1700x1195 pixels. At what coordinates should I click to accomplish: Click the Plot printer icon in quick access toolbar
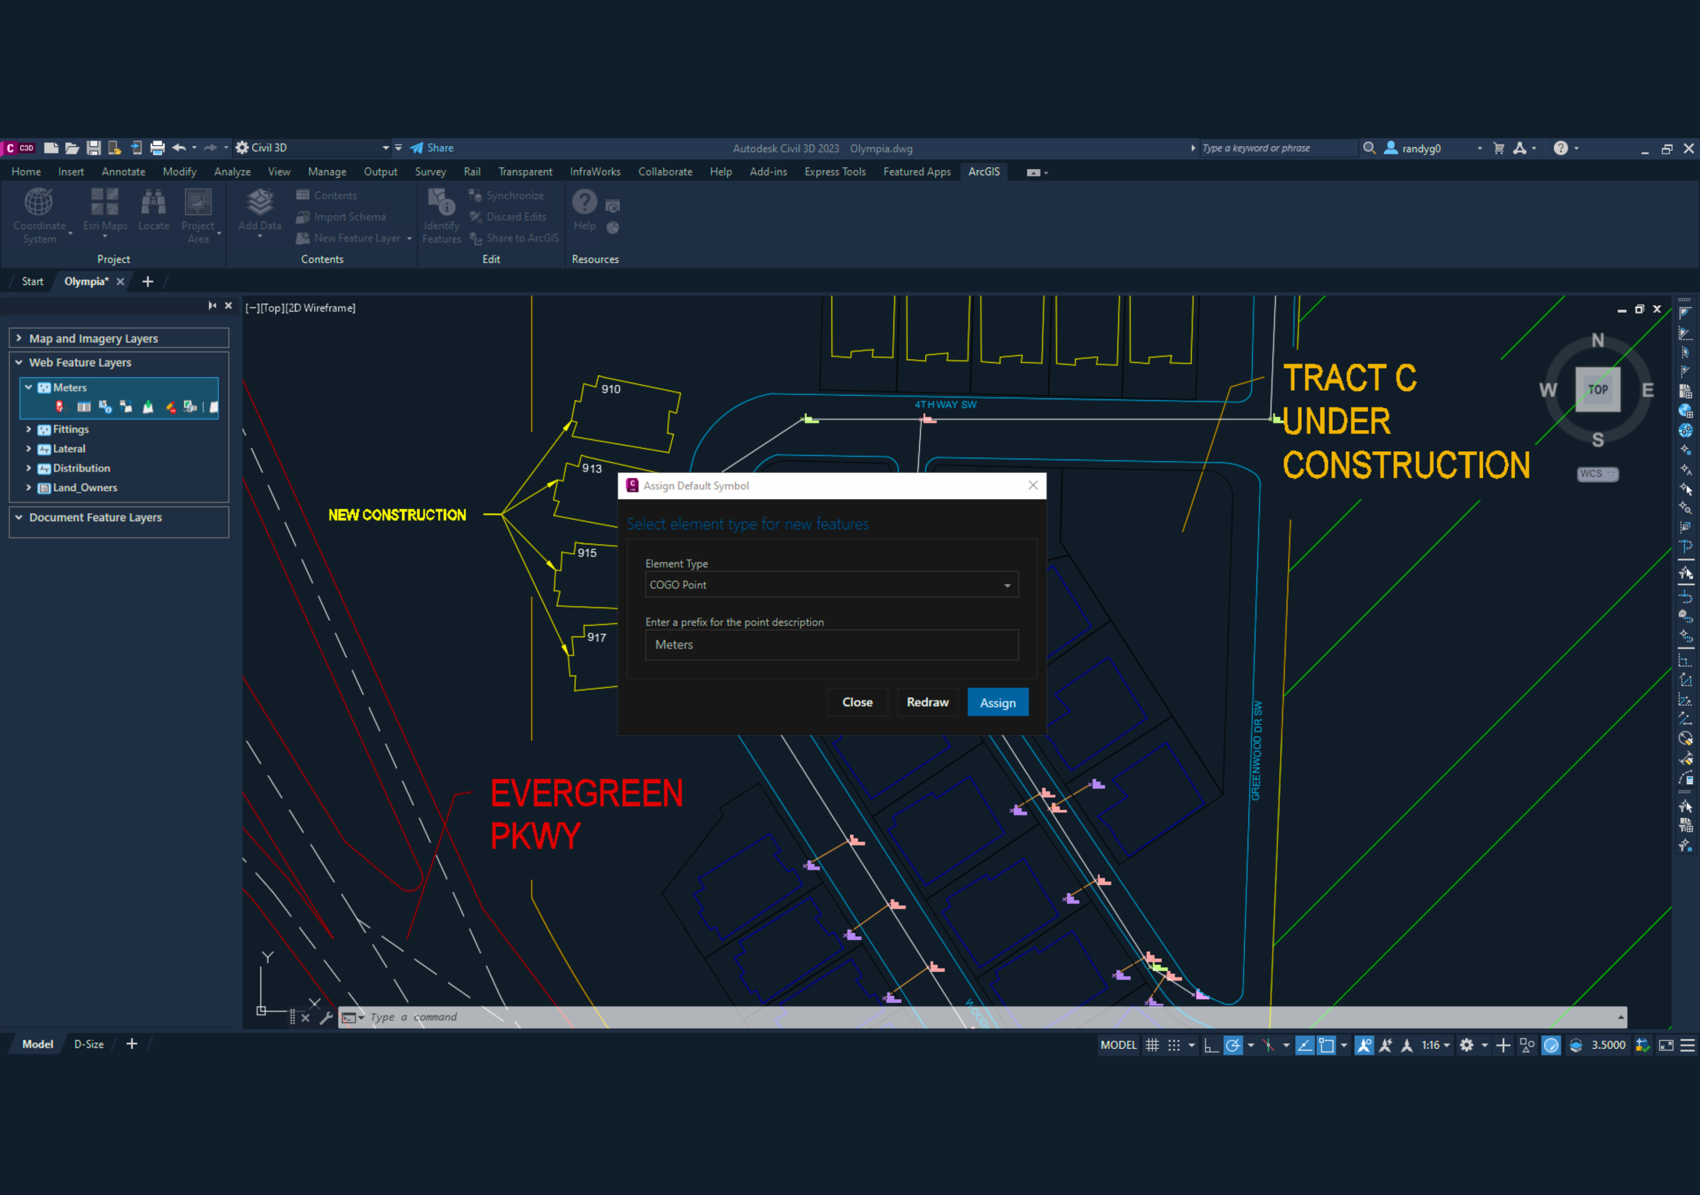coord(157,148)
